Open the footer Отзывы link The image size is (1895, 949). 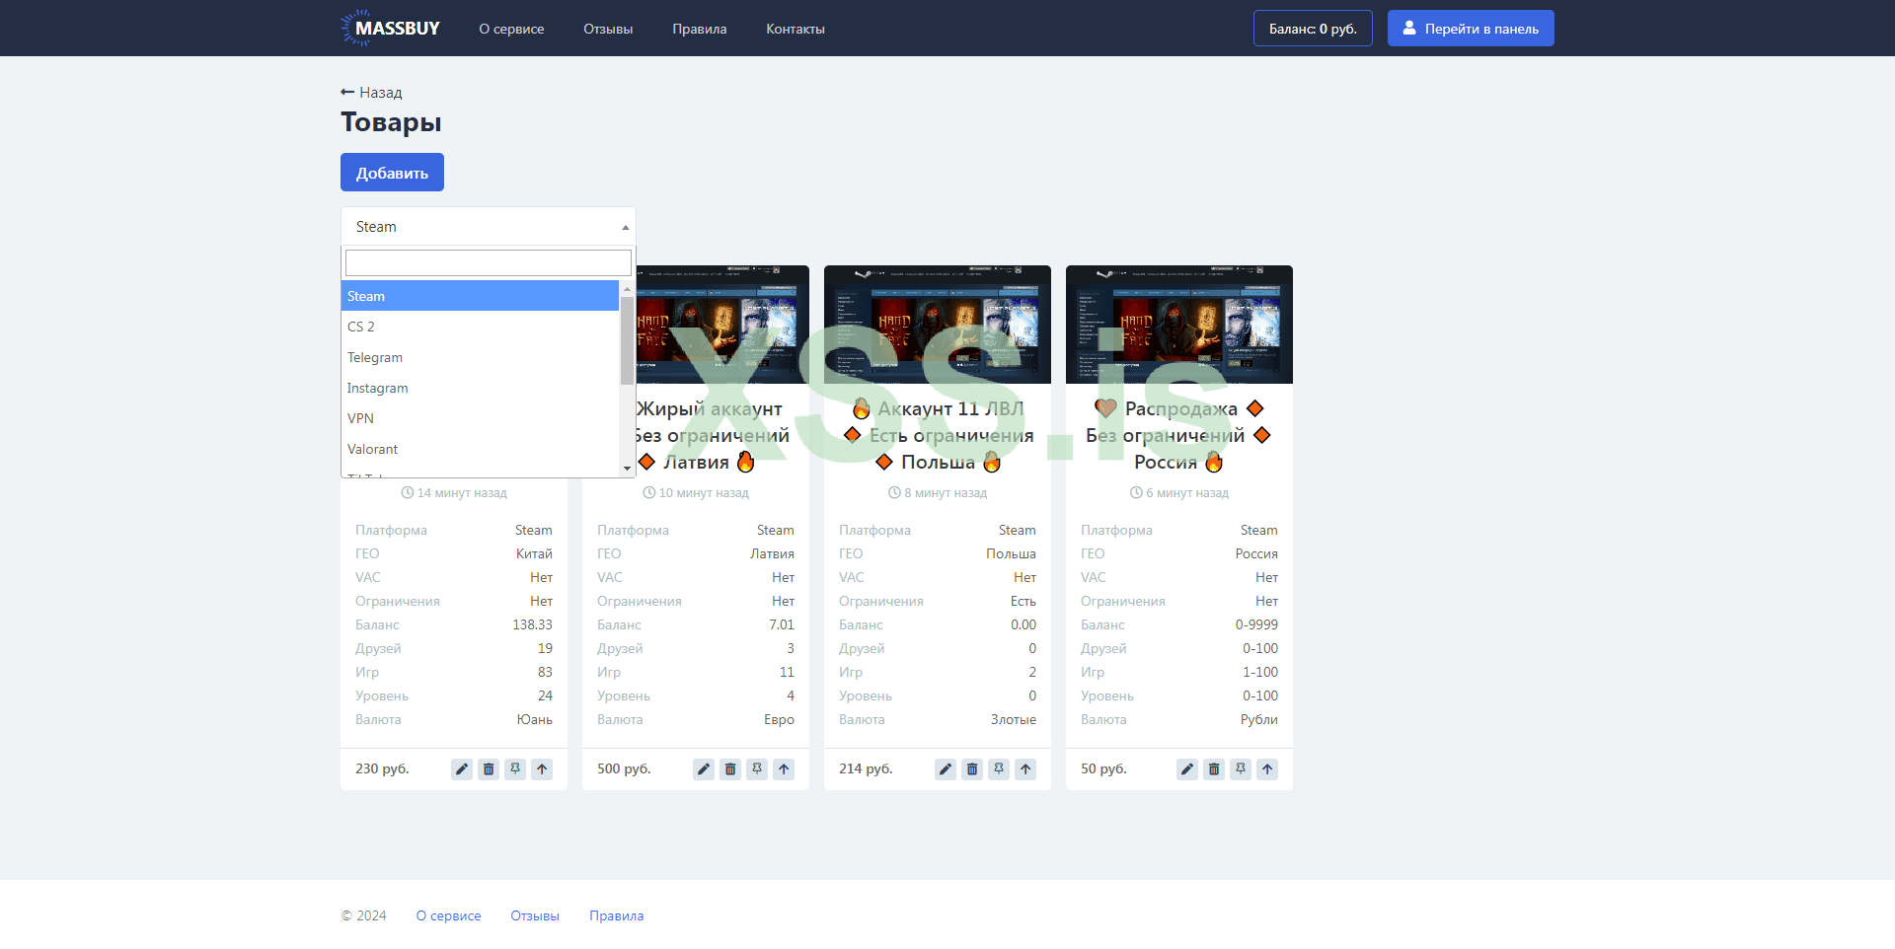click(x=535, y=915)
